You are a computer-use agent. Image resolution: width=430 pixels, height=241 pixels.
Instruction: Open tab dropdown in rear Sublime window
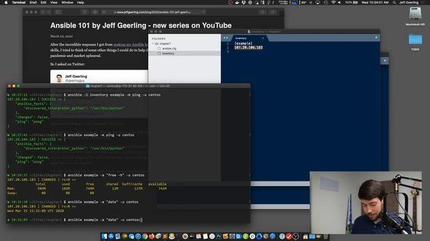pyautogui.click(x=385, y=60)
